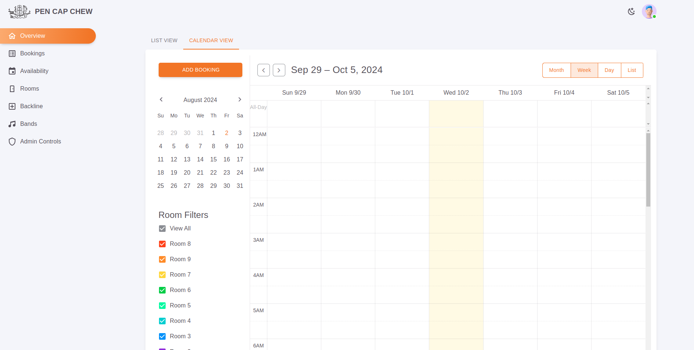The height and width of the screenshot is (350, 694).
Task: Click the Add Booking button
Action: coord(200,70)
